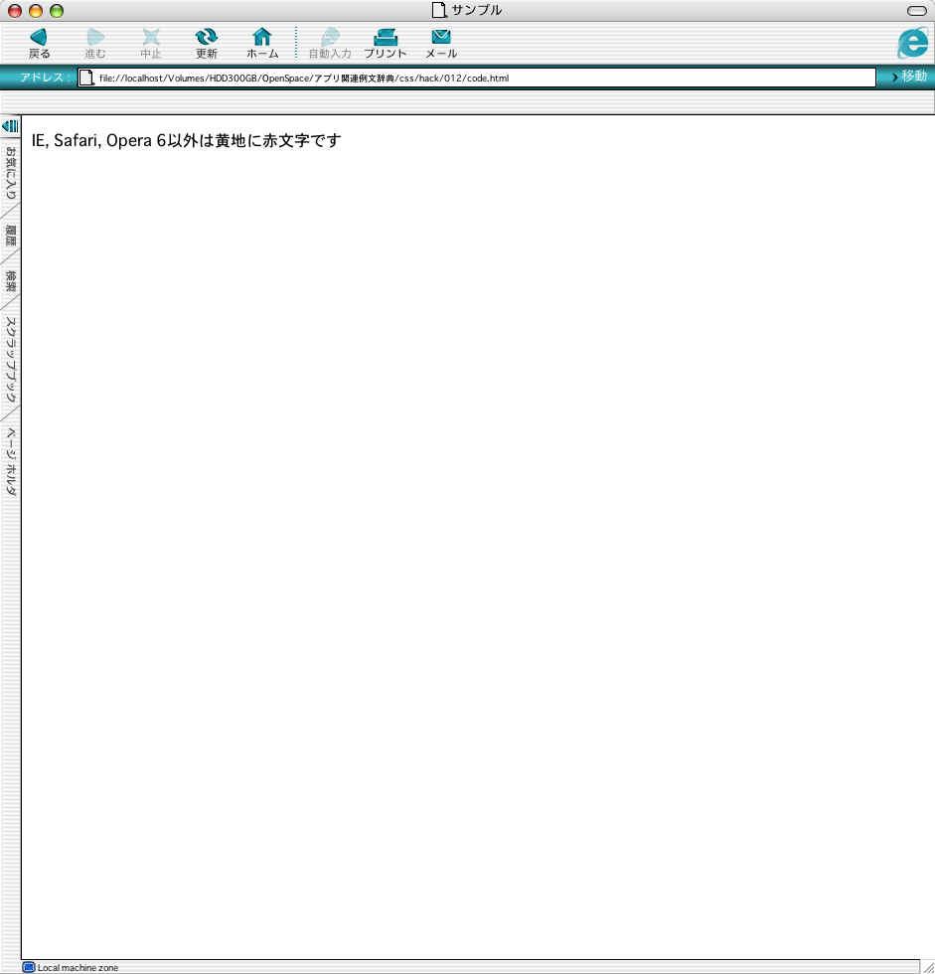Click the address bar URL field
The height and width of the screenshot is (974, 935).
[476, 78]
